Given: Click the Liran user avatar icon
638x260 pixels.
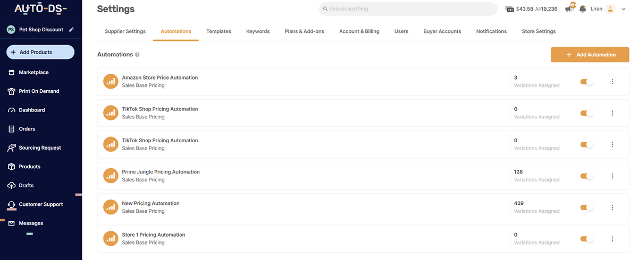Looking at the screenshot, I should (x=610, y=9).
